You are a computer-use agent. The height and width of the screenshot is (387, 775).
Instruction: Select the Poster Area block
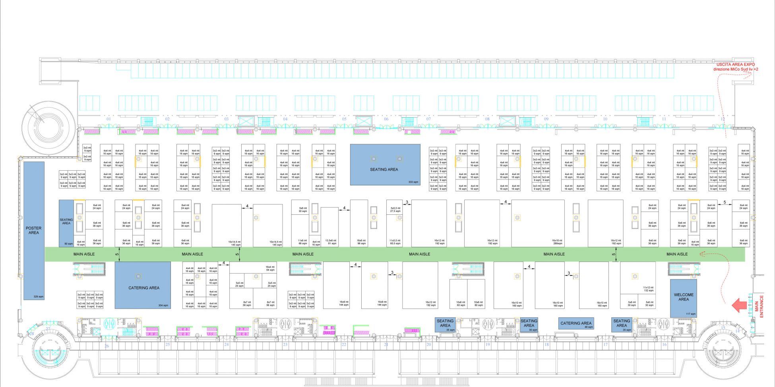pos(34,230)
